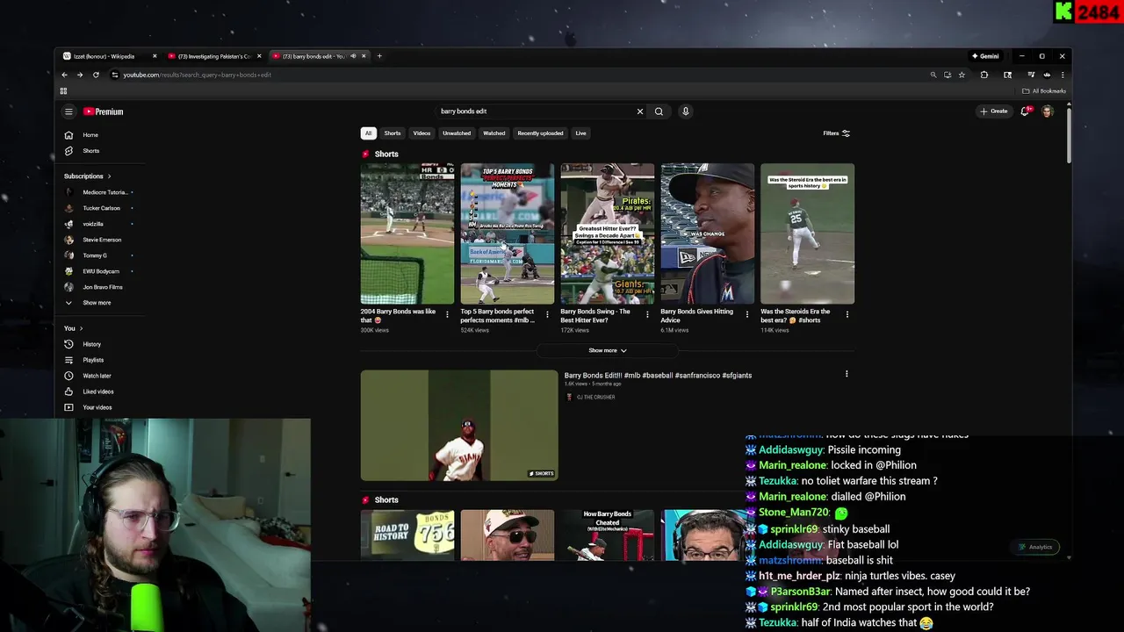The height and width of the screenshot is (632, 1124).
Task: Select the Watched filter chip
Action: pyautogui.click(x=494, y=133)
